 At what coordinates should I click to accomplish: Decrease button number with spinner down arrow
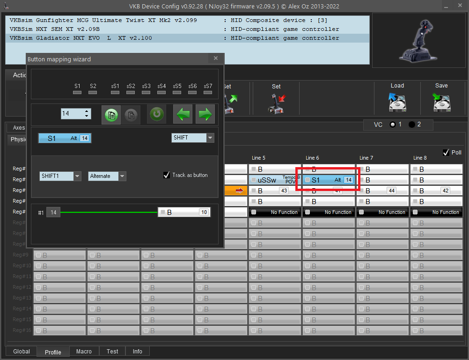(87, 116)
